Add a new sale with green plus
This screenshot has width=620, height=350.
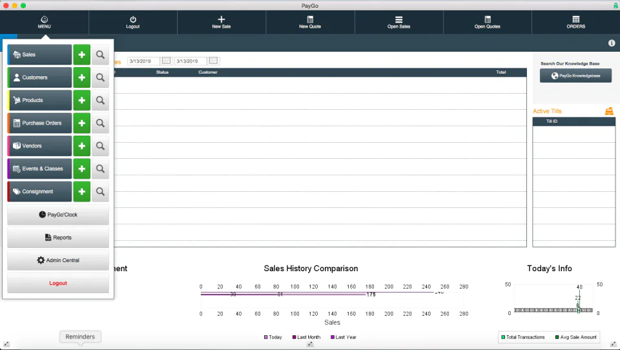pos(82,55)
